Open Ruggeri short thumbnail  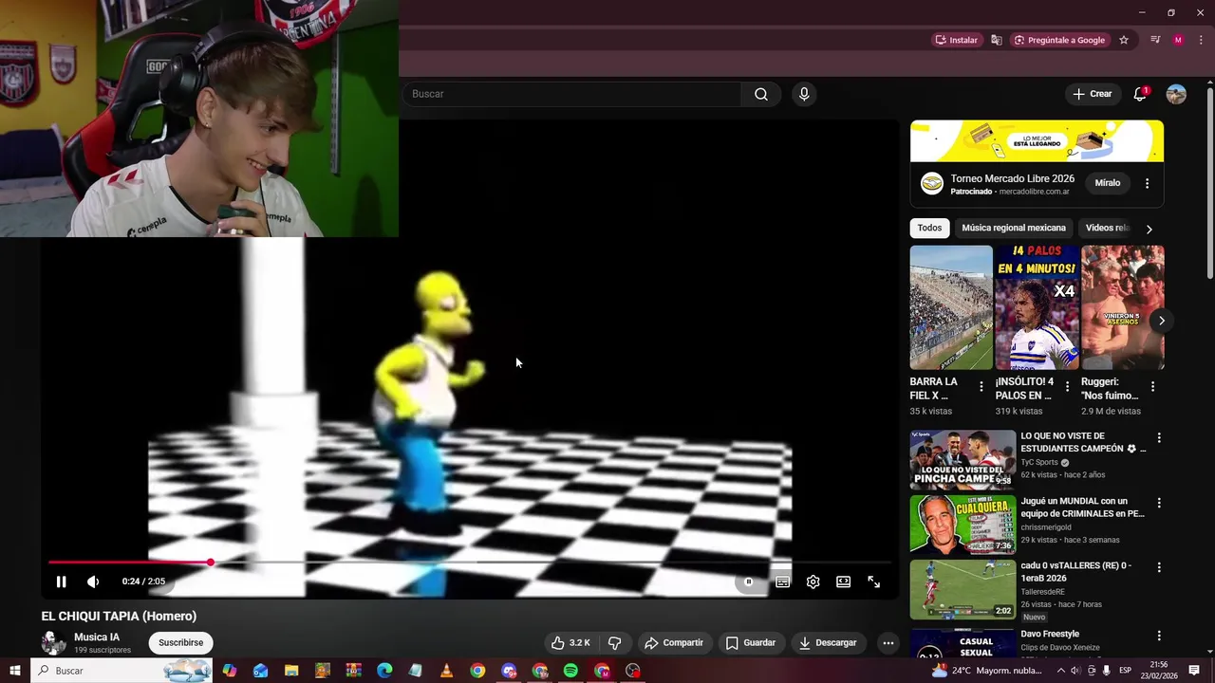pos(1122,307)
